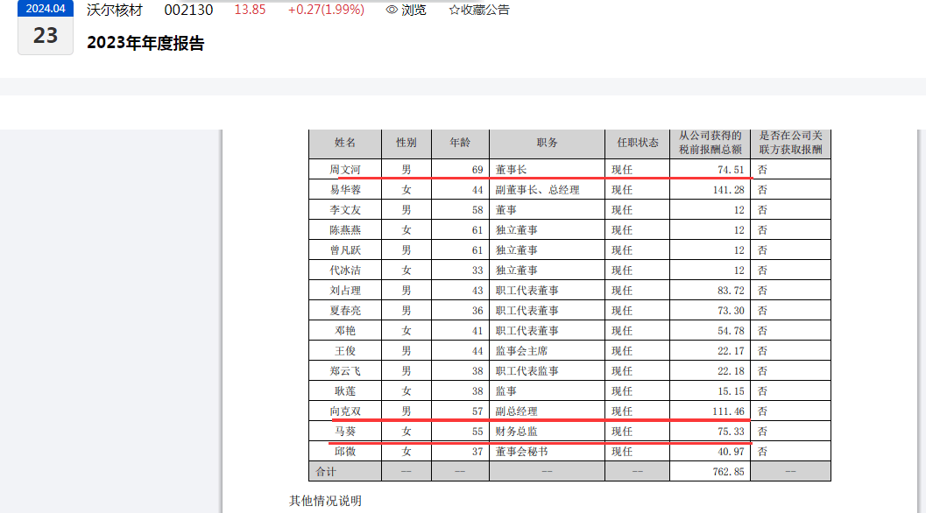
Task: Select the name 曾凡跃
Action: click(x=345, y=250)
